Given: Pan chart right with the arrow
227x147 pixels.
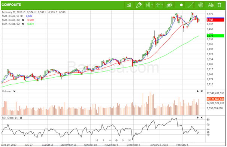Looking at the screenshot, I should point(123,140).
